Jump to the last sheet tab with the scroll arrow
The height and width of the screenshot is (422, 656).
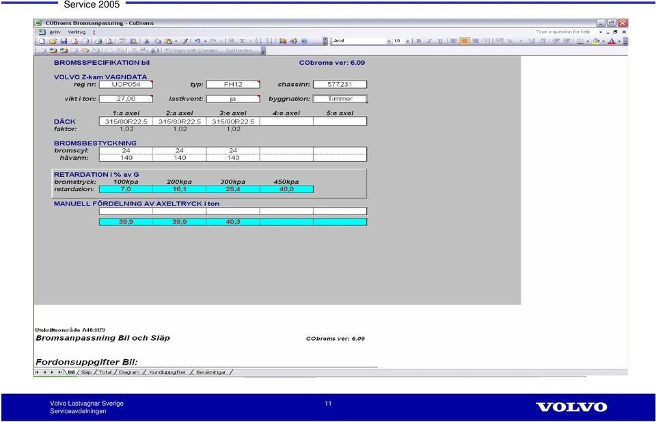[x=59, y=372]
